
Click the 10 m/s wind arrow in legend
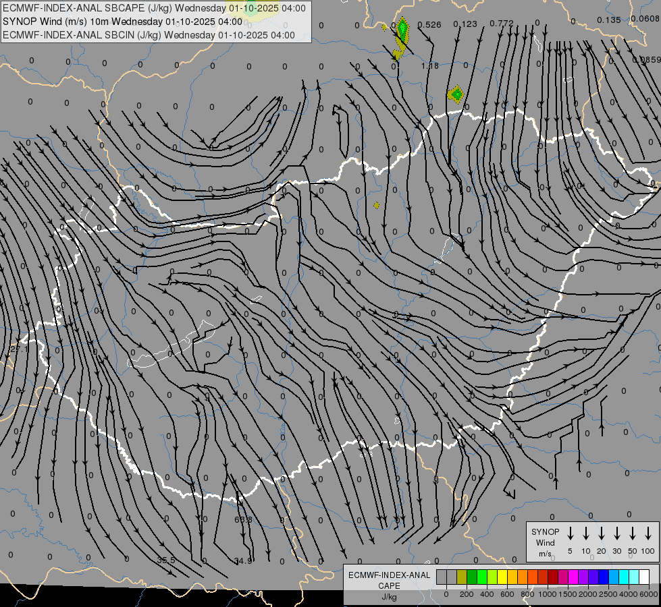(586, 533)
